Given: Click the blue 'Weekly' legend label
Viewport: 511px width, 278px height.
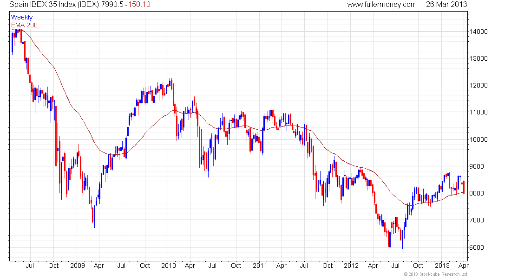Looking at the screenshot, I should click(x=22, y=17).
